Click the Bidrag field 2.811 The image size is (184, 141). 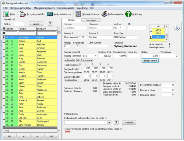click(x=150, y=56)
